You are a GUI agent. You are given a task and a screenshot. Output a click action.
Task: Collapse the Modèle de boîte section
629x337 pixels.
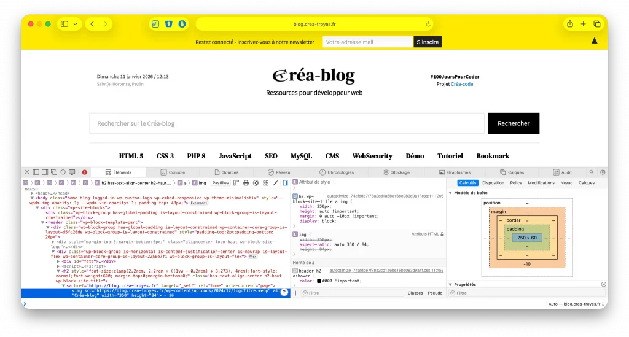click(450, 193)
